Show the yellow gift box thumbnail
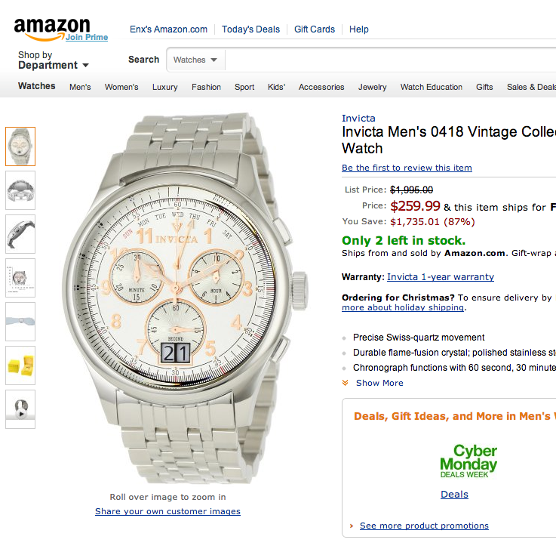The height and width of the screenshot is (552, 556). (x=20, y=365)
